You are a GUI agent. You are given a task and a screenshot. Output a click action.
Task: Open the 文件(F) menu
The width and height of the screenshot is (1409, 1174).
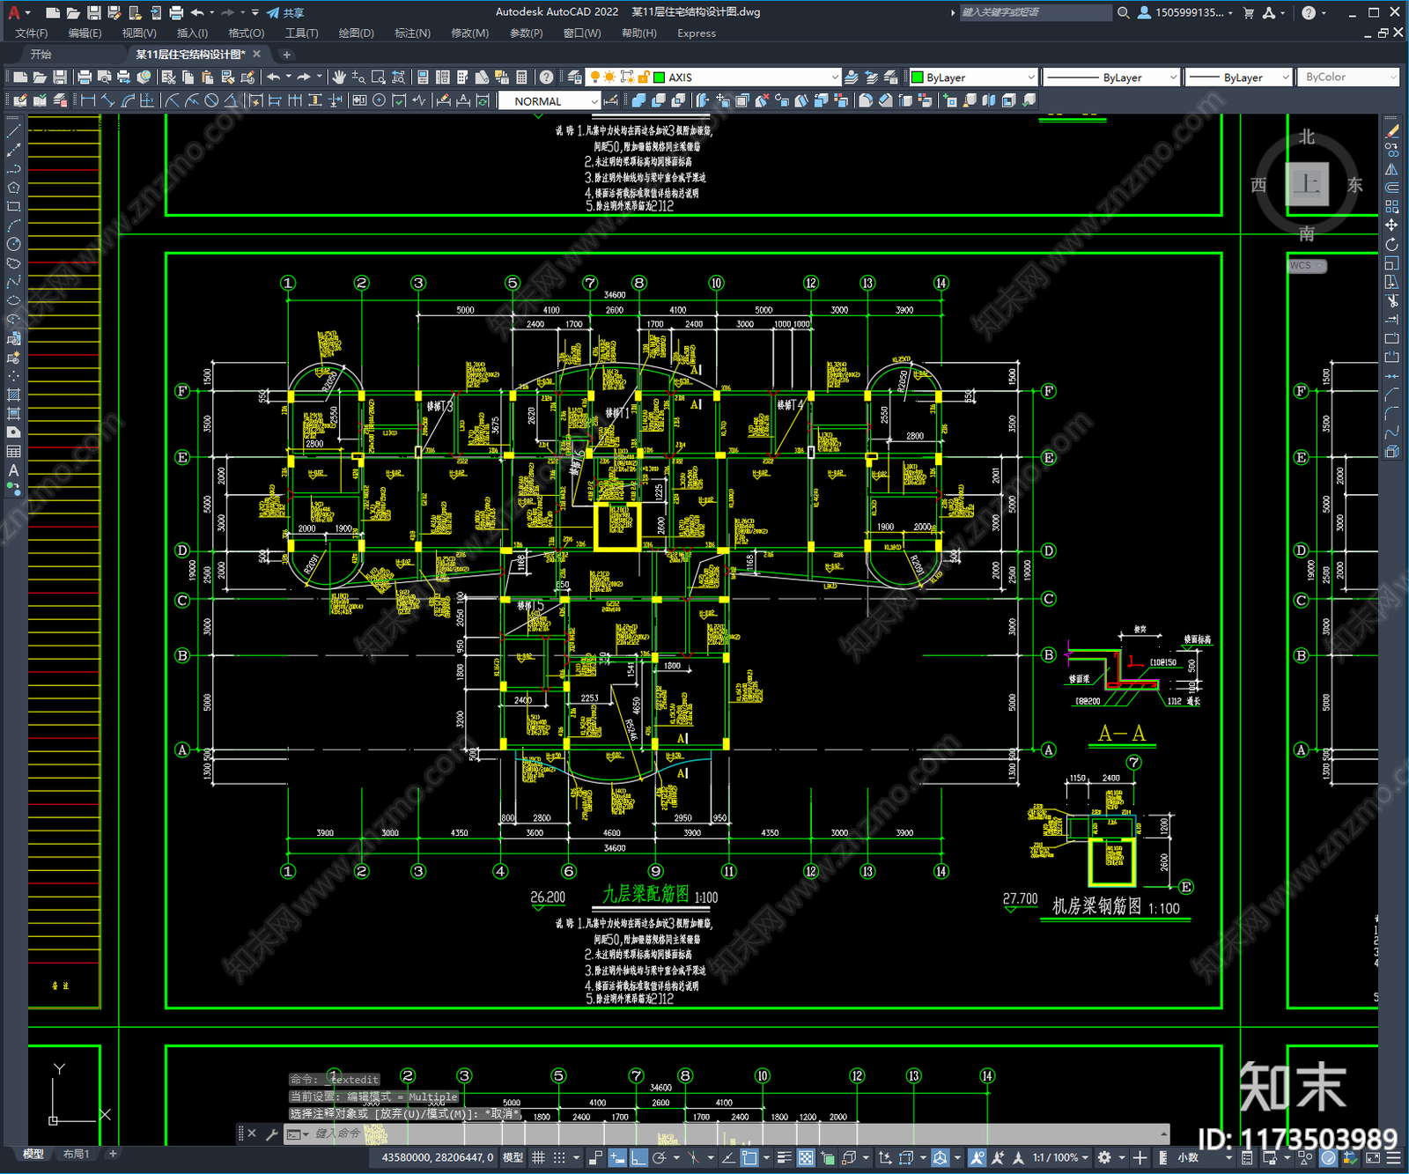[32, 33]
